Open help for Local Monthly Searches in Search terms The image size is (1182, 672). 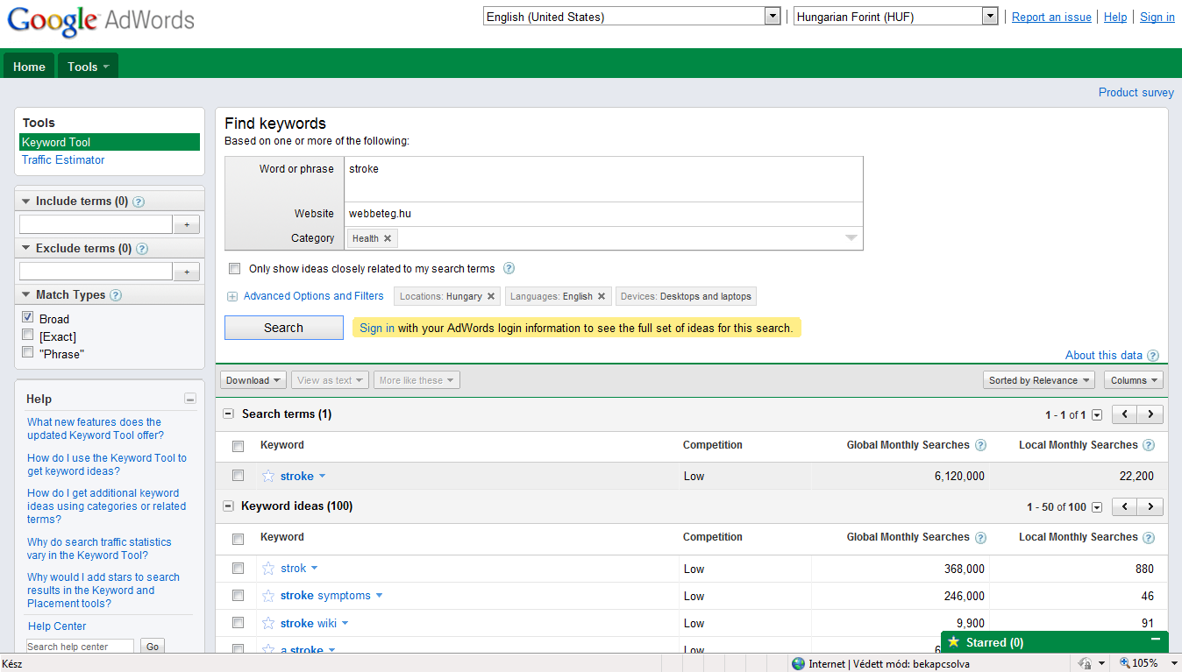point(1149,445)
